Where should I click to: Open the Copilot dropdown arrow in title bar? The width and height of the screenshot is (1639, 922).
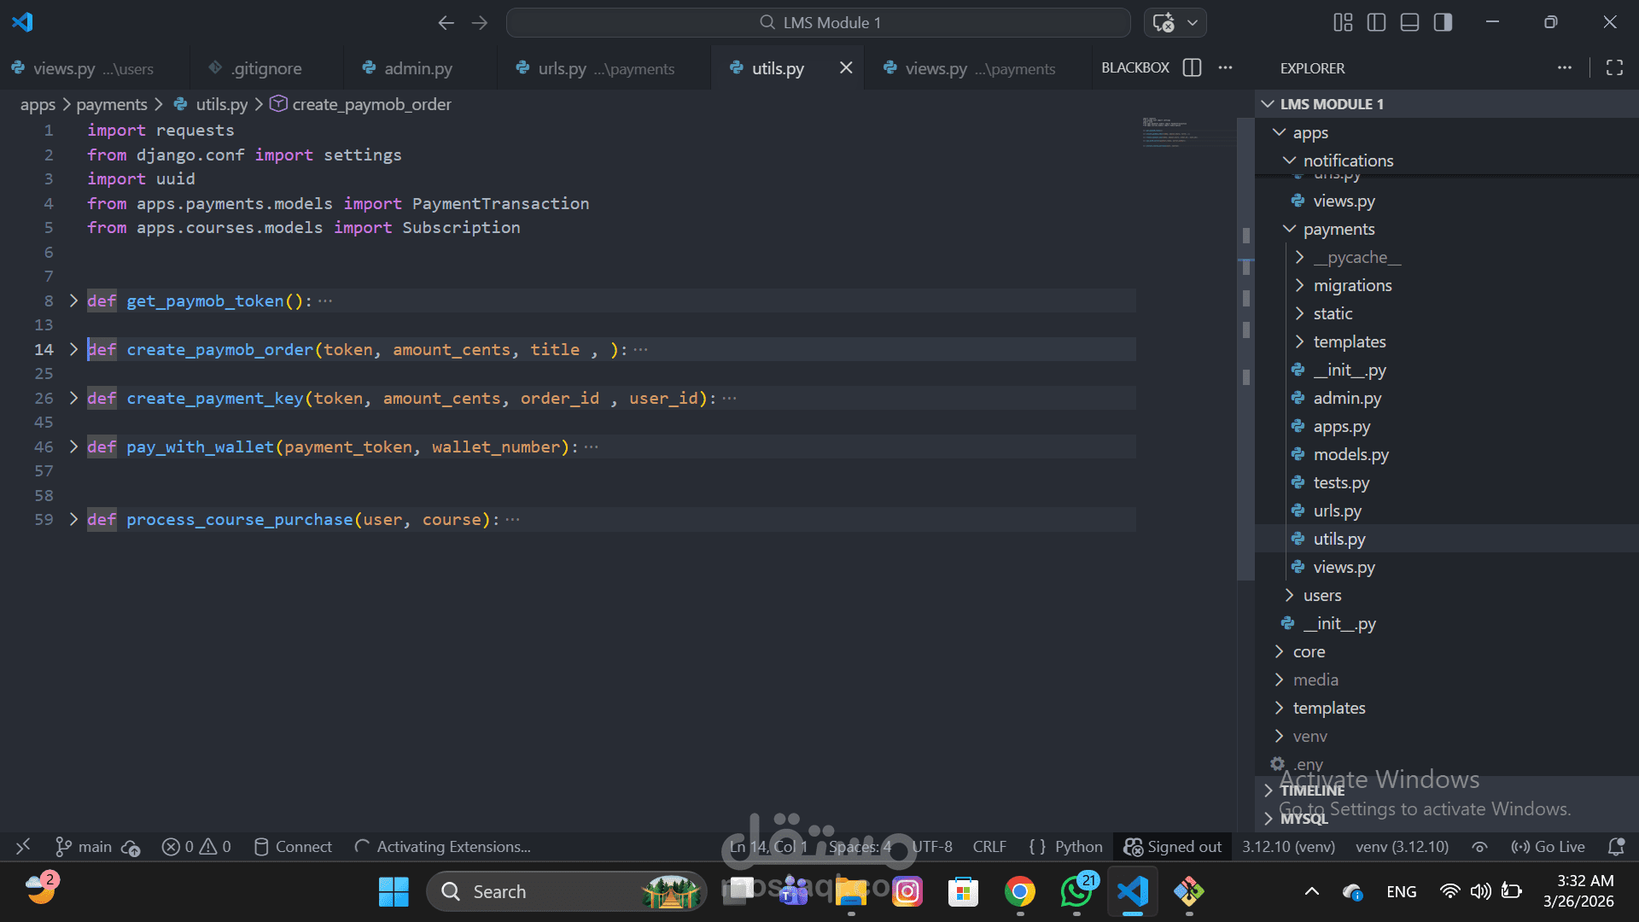pyautogui.click(x=1193, y=23)
